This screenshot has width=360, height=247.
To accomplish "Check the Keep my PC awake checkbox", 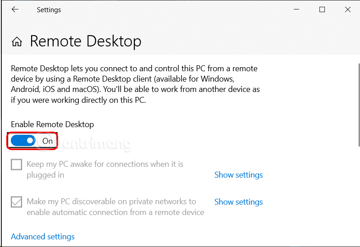I will (17, 165).
